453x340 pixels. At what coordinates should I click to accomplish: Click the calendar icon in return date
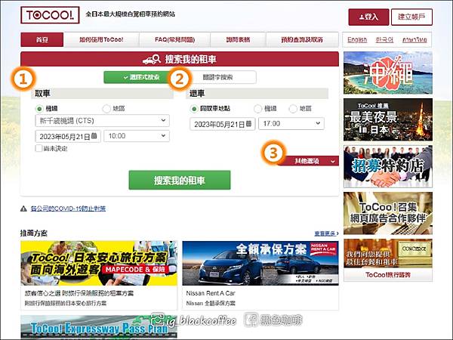pyautogui.click(x=248, y=124)
